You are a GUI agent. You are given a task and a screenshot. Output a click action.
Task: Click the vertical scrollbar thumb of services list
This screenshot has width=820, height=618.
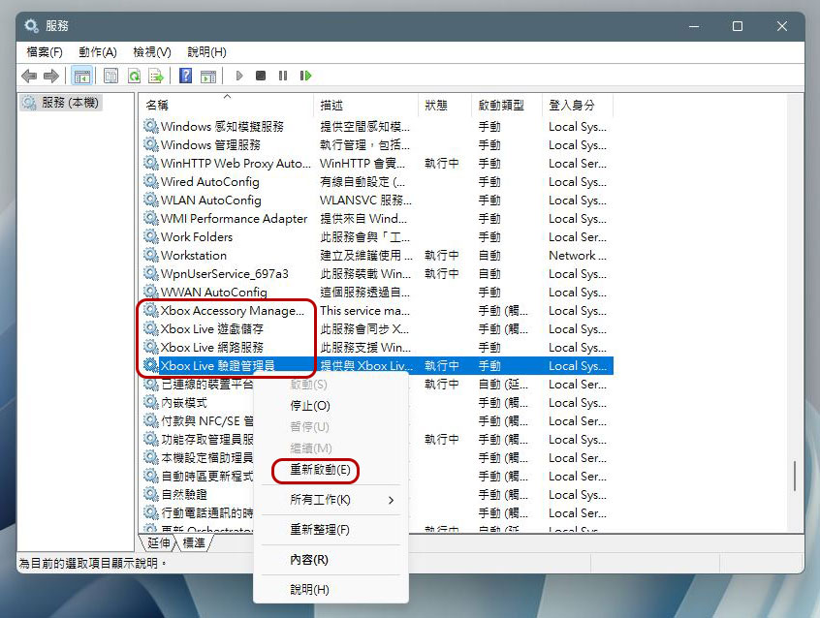(795, 476)
